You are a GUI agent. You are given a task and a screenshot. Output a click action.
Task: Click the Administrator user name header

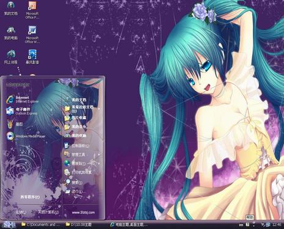coord(18,84)
